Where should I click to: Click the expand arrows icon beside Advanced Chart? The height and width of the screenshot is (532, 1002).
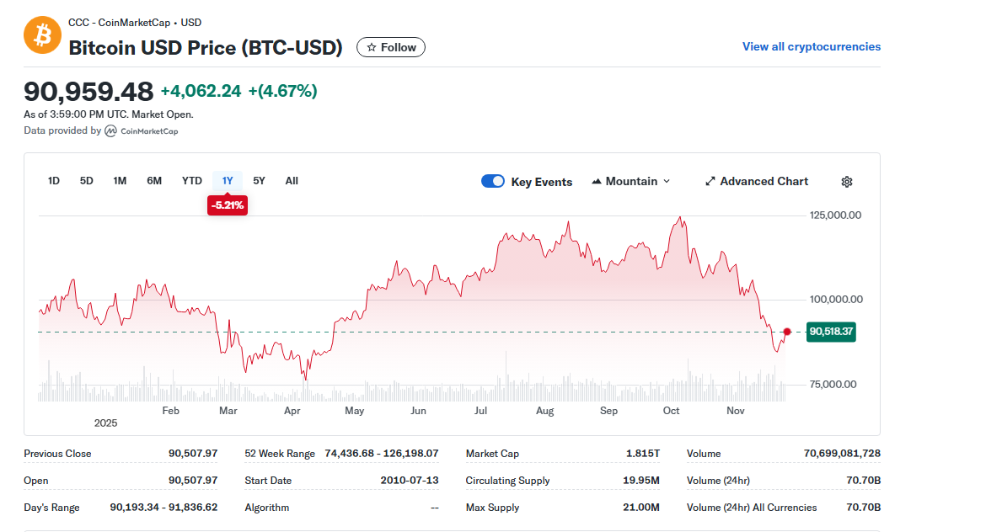point(710,181)
